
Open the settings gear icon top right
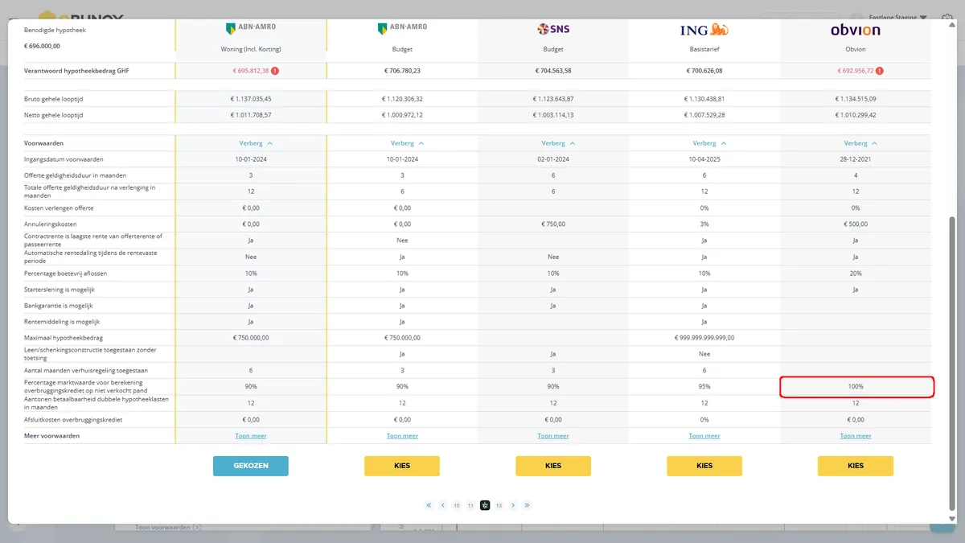coord(948,17)
